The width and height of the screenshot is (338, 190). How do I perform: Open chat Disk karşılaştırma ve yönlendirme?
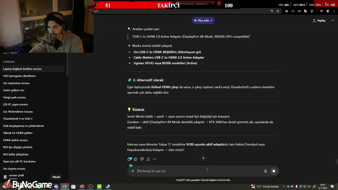pyautogui.click(x=33, y=126)
